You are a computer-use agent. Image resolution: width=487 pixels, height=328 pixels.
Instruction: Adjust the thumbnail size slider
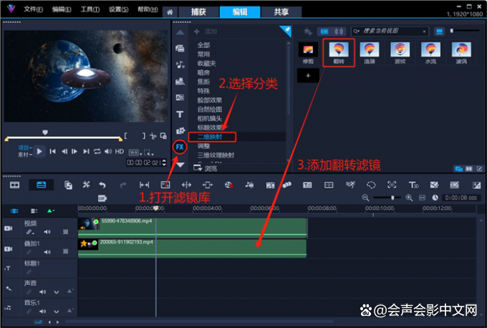[x=452, y=31]
